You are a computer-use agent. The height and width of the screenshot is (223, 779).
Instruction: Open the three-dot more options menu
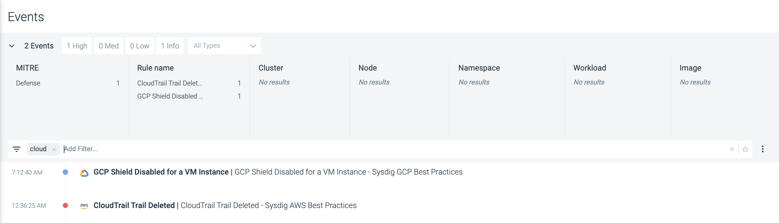763,149
